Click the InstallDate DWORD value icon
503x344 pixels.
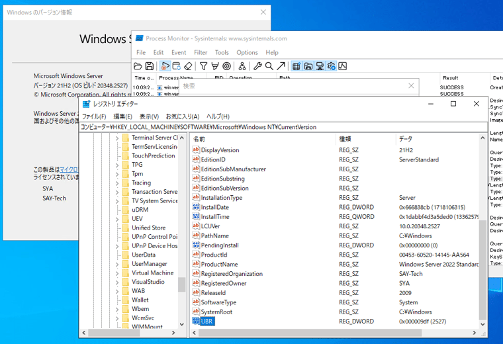coord(196,207)
